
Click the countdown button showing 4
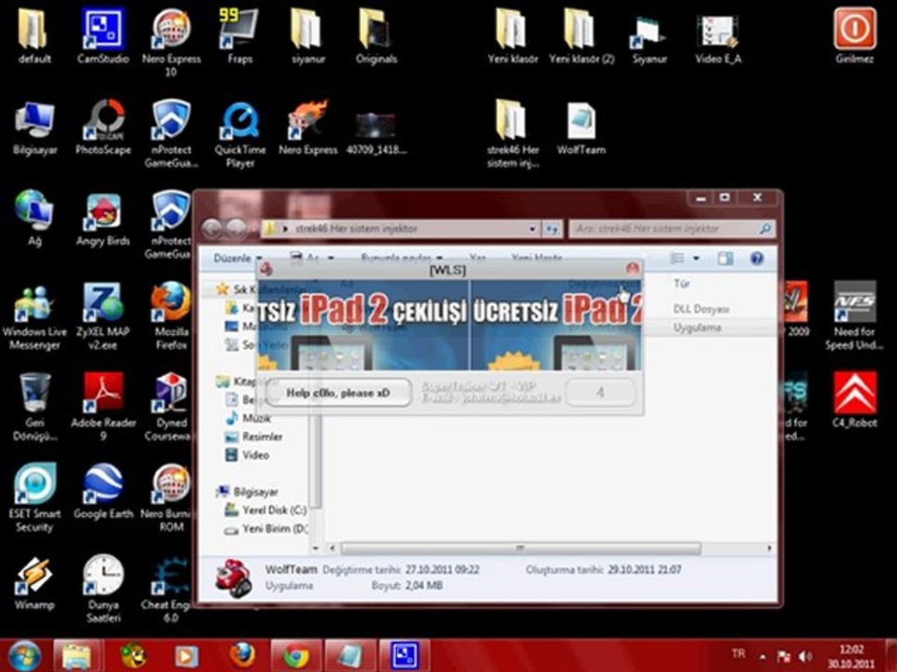600,393
